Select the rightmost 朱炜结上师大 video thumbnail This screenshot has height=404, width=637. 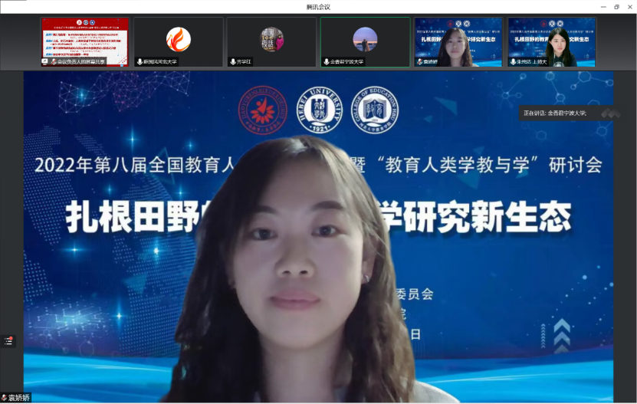[552, 41]
